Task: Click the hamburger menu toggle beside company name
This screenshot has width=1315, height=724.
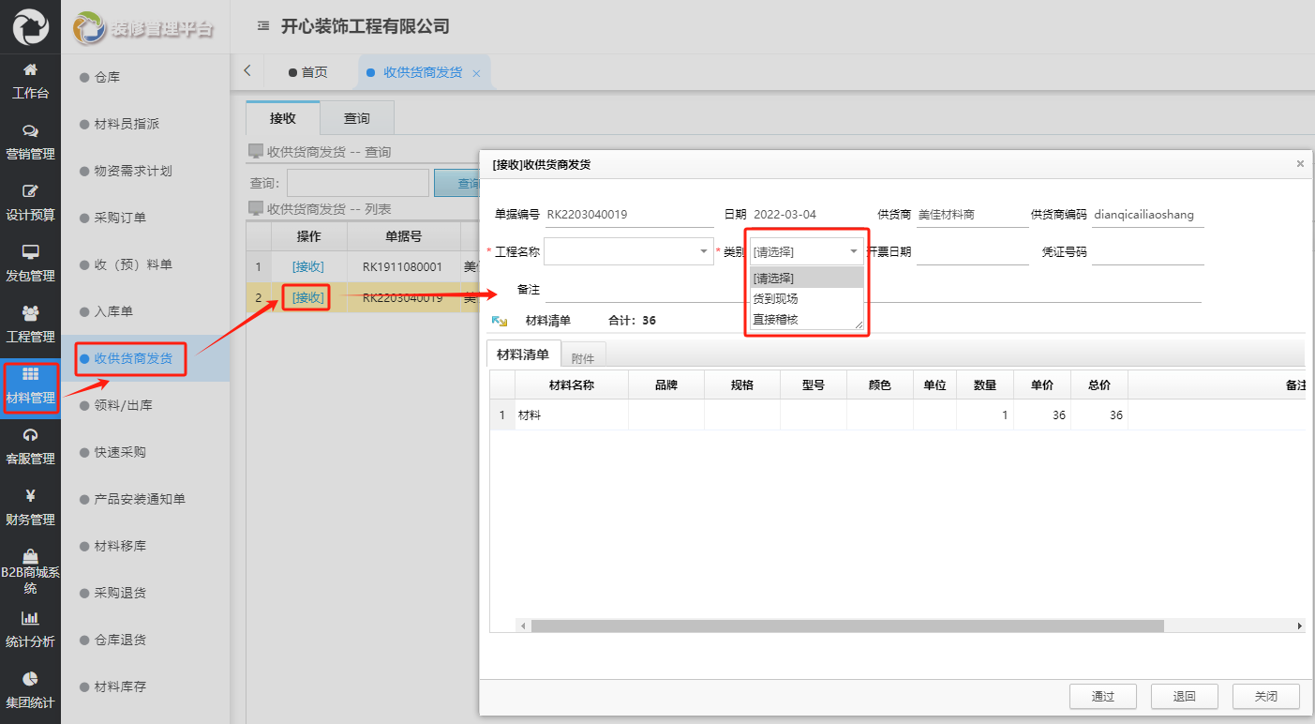Action: click(263, 26)
